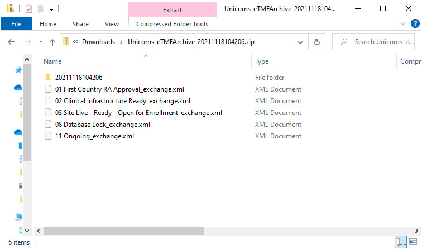Viewport: 422px width, 249px height.
Task: Click the New Folder quick access icon
Action: pos(40,9)
